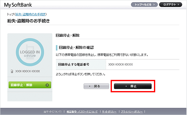The width and height of the screenshot is (187, 115).
Task: Click the 停止 (stop) button
Action: tap(133, 86)
